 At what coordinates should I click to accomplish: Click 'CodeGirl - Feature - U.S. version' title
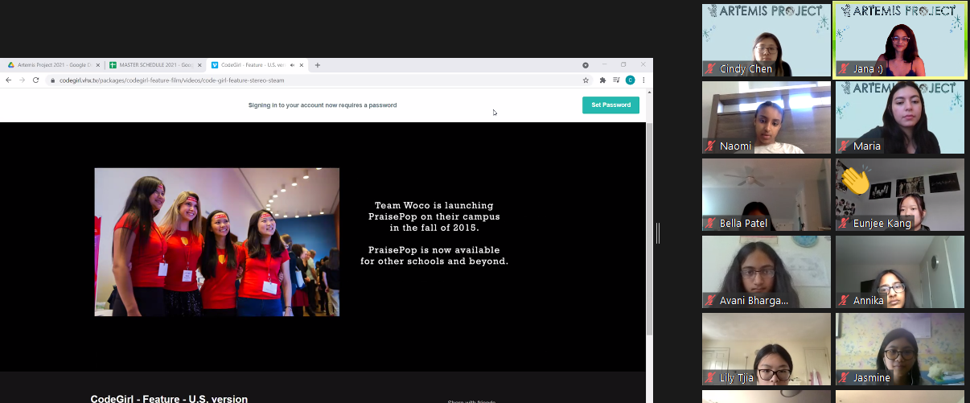coord(169,399)
